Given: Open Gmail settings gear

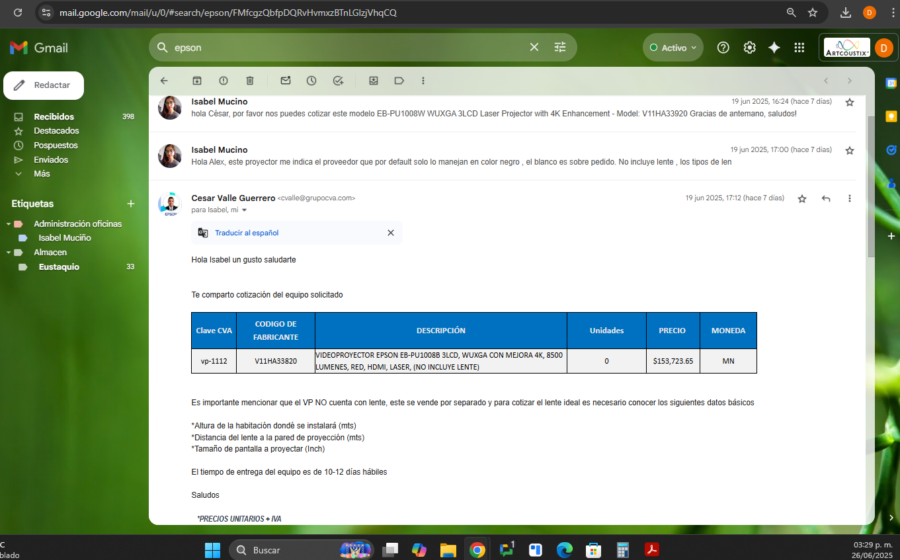Looking at the screenshot, I should pyautogui.click(x=749, y=48).
